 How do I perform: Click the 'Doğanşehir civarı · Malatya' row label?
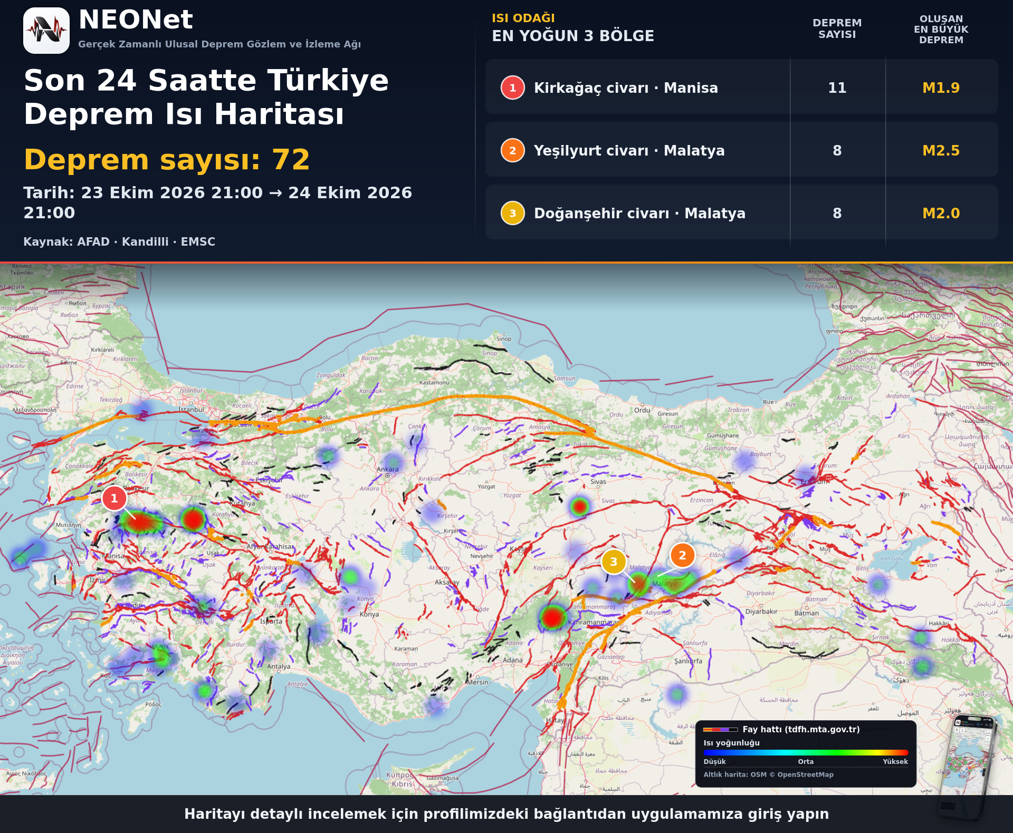639,213
